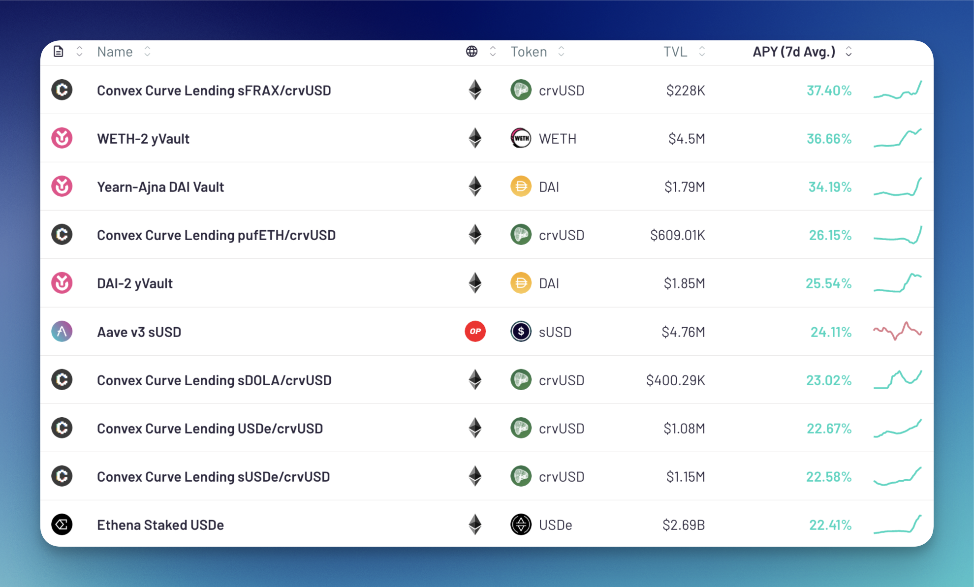Click the 24.11% APY value
974x587 pixels.
click(831, 332)
